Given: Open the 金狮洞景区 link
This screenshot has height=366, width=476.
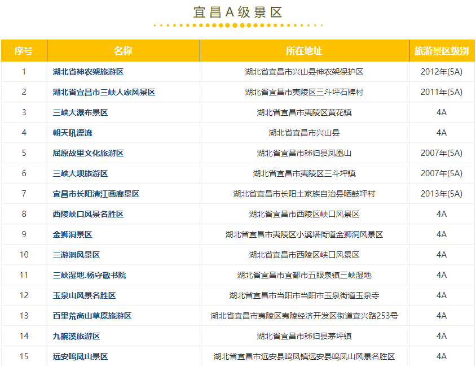Looking at the screenshot, I should tap(72, 234).
